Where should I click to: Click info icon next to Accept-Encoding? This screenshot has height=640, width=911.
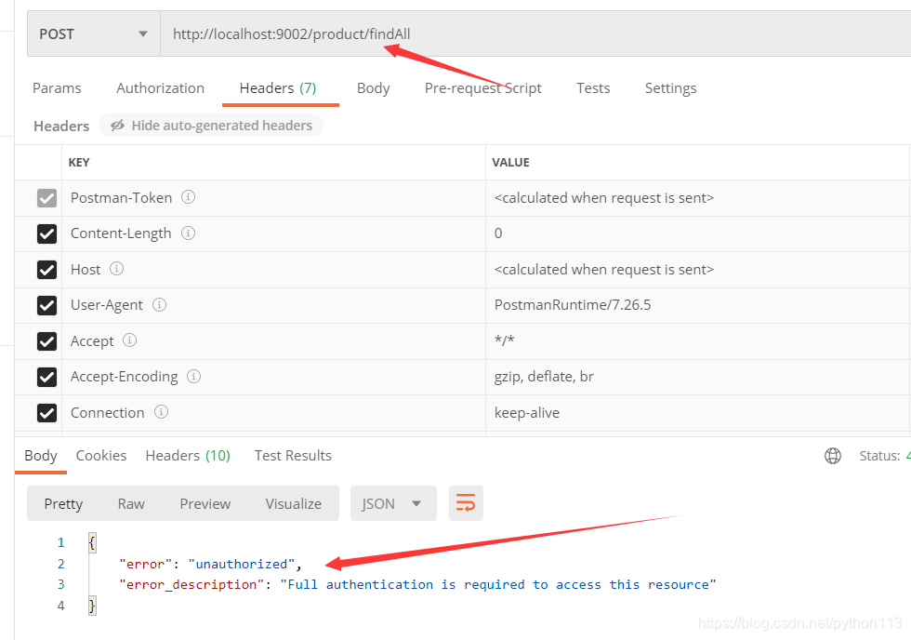pos(193,376)
